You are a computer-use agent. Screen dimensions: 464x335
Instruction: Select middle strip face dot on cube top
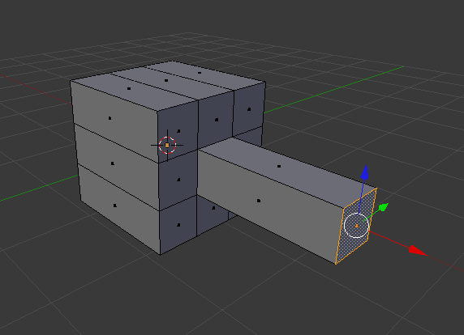click(x=166, y=80)
